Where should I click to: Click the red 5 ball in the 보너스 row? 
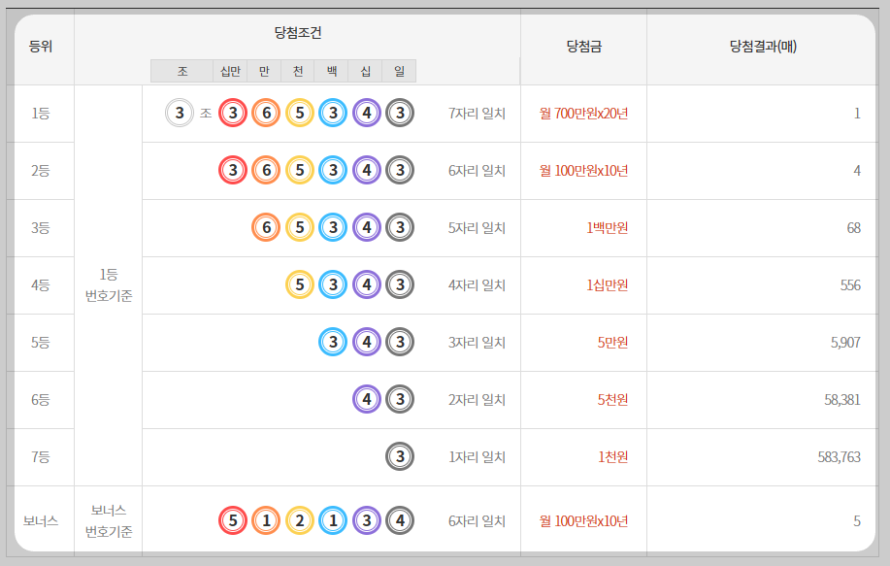233,520
